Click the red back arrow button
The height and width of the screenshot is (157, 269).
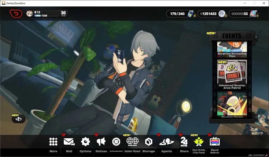click(x=16, y=14)
